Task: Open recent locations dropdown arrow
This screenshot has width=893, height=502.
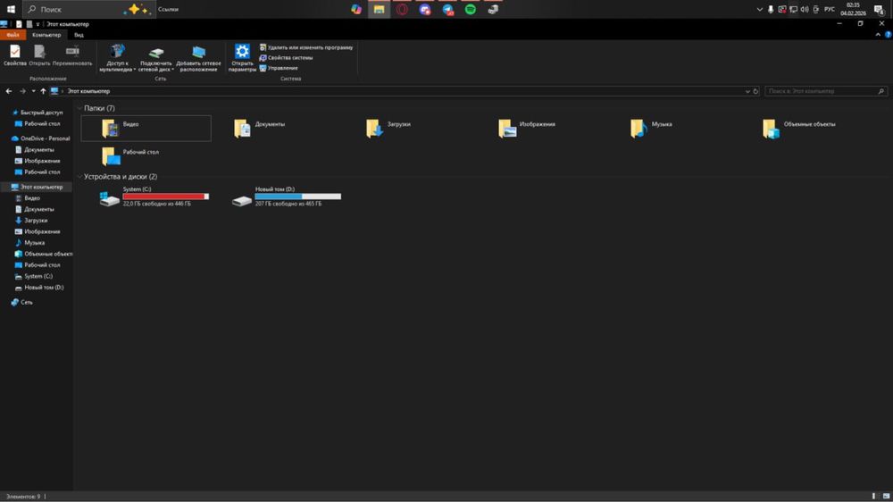Action: pyautogui.click(x=33, y=91)
